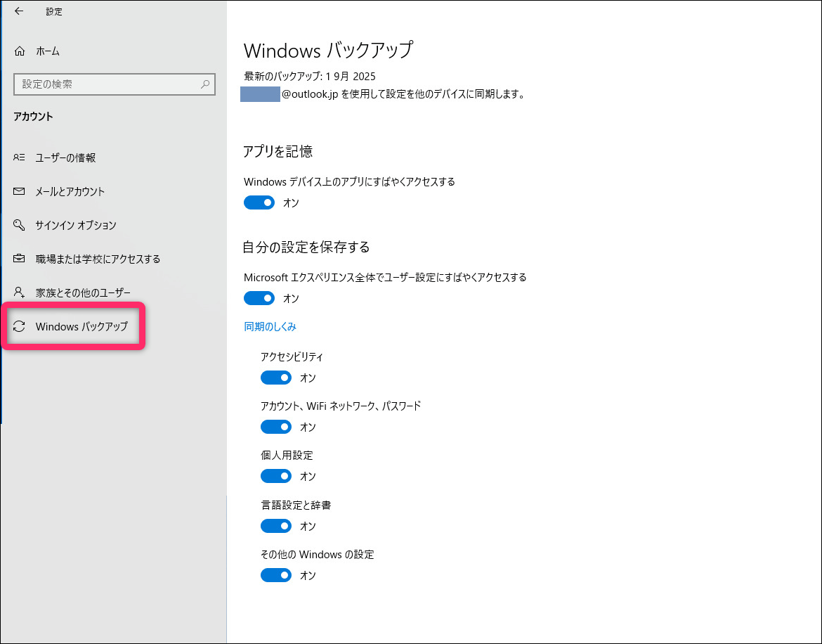Click the アカウント heading in sidebar
Screen dimensions: 822x644
pyautogui.click(x=33, y=117)
